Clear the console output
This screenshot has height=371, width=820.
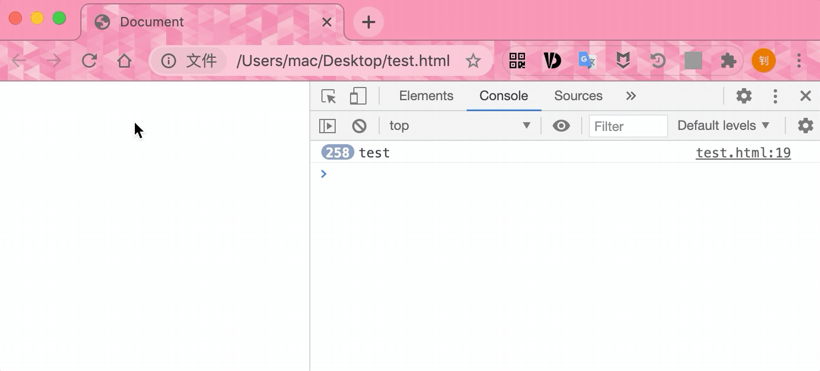pyautogui.click(x=359, y=126)
